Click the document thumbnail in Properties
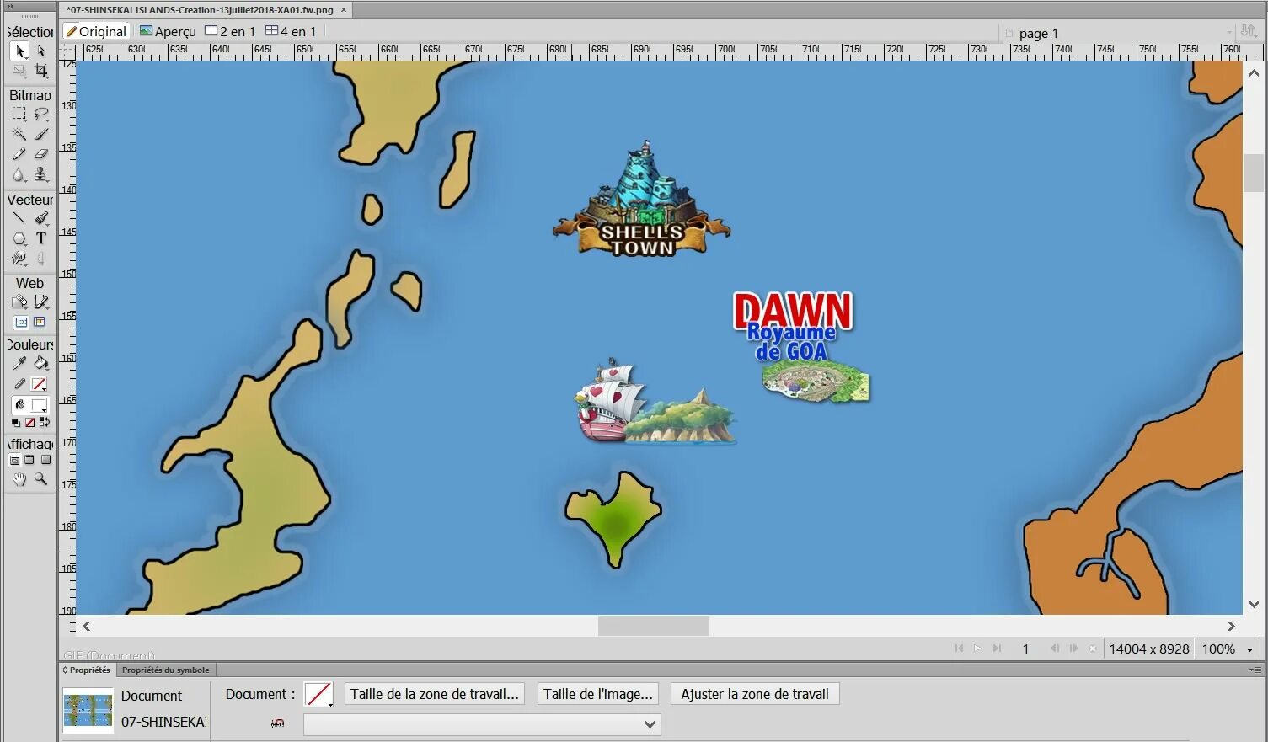The width and height of the screenshot is (1268, 742). 88,710
